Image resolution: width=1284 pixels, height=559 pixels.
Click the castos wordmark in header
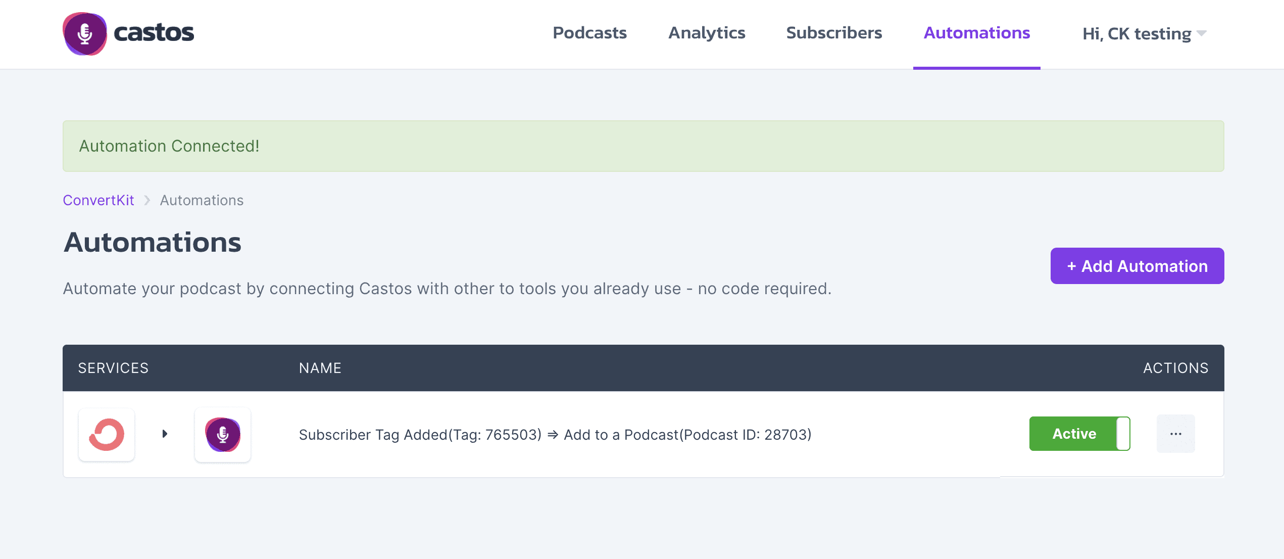pos(154,33)
